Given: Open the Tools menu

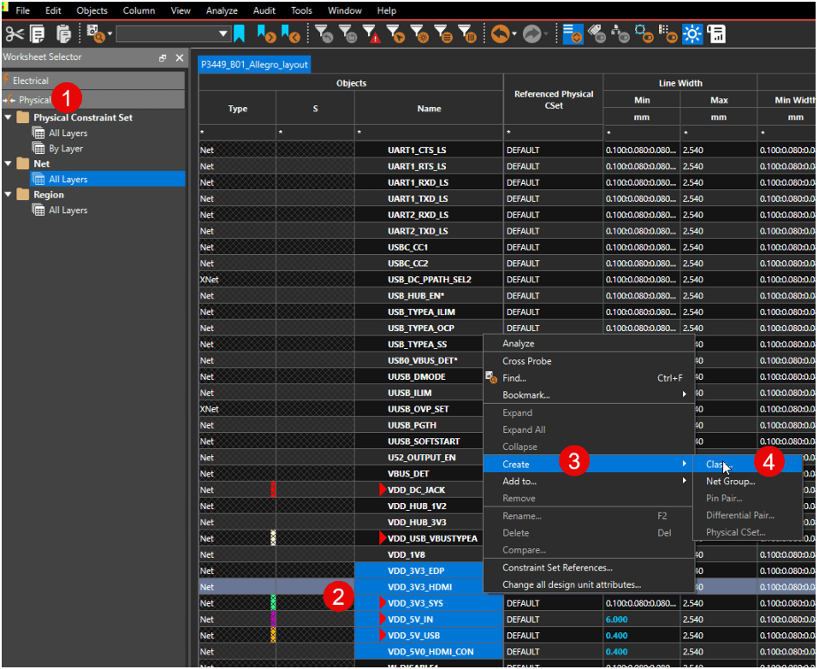Looking at the screenshot, I should (x=301, y=10).
